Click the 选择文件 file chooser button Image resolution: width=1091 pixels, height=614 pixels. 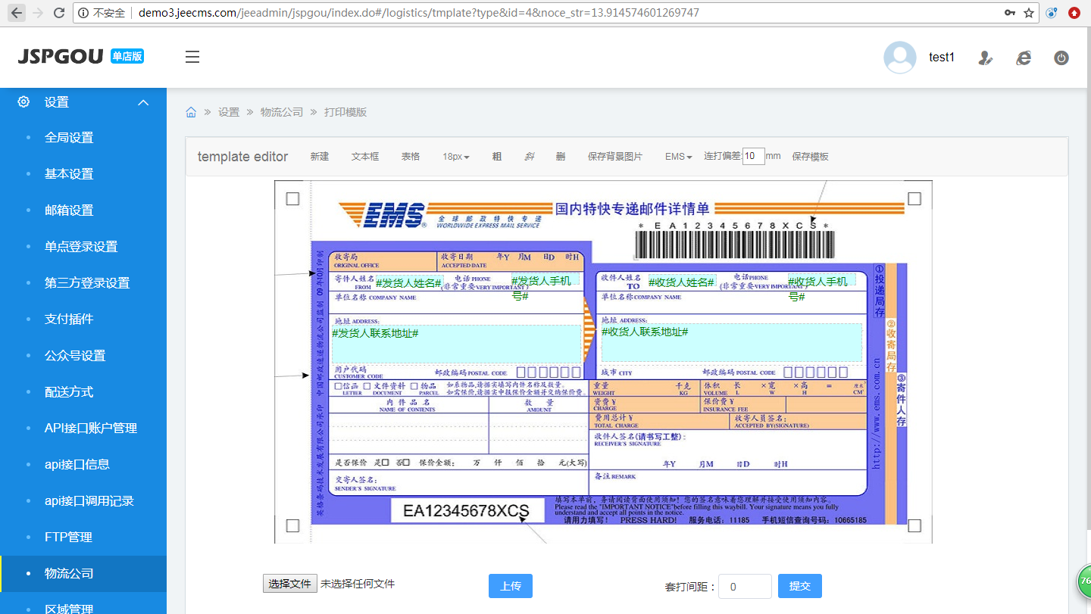pos(290,584)
